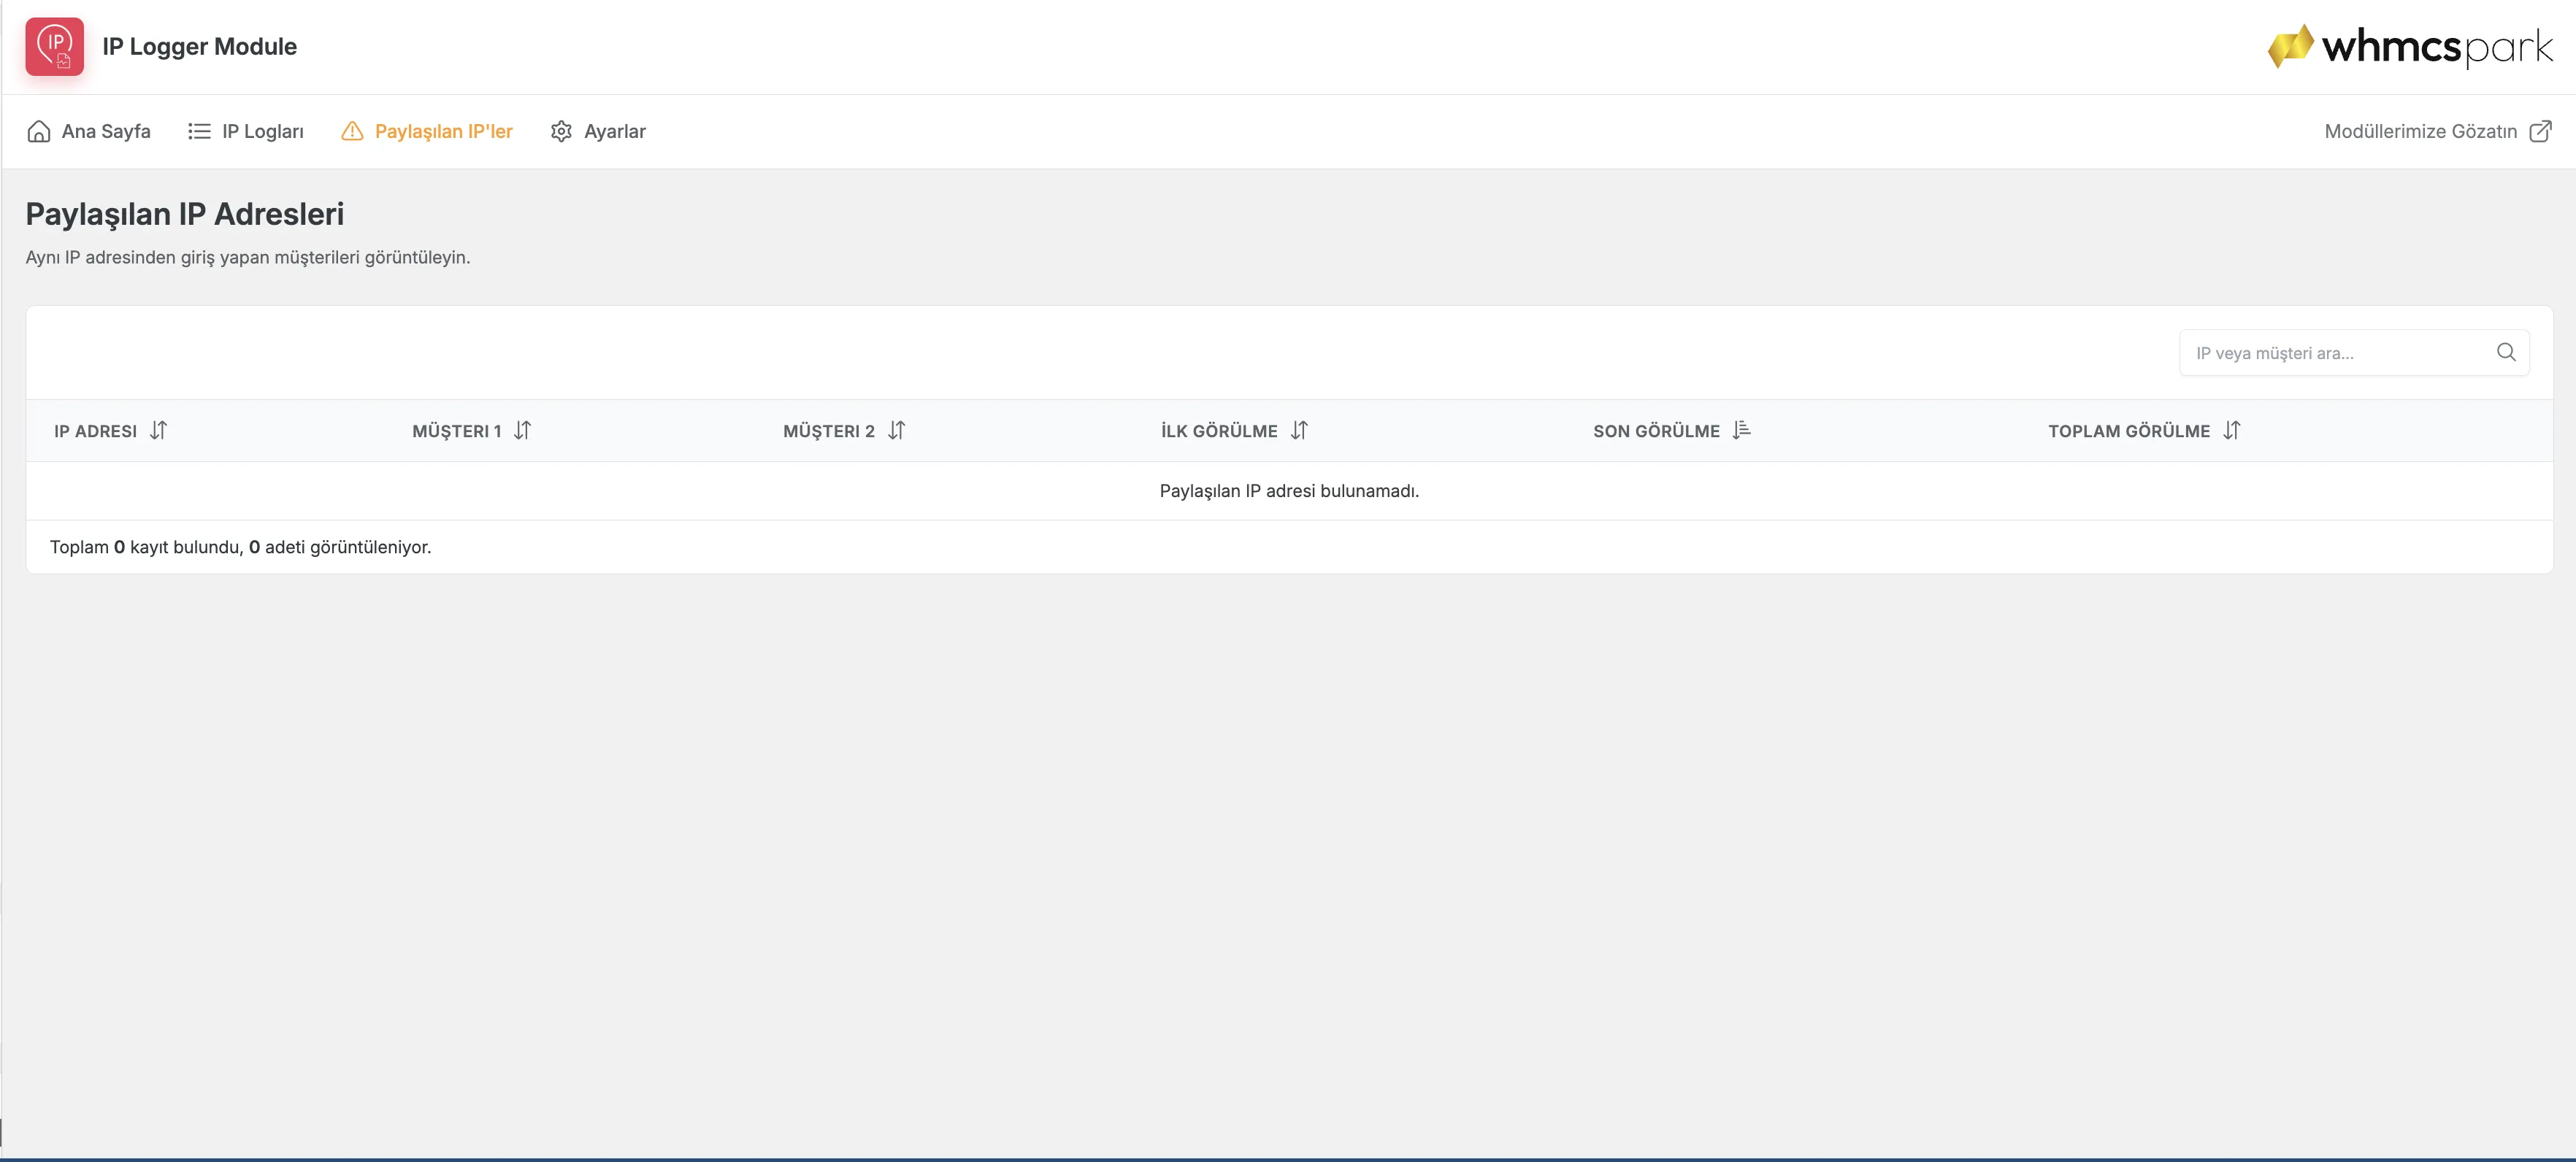This screenshot has height=1162, width=2576.
Task: Click the external link icon beside Modüllerimize Gözatın
Action: (2540, 131)
